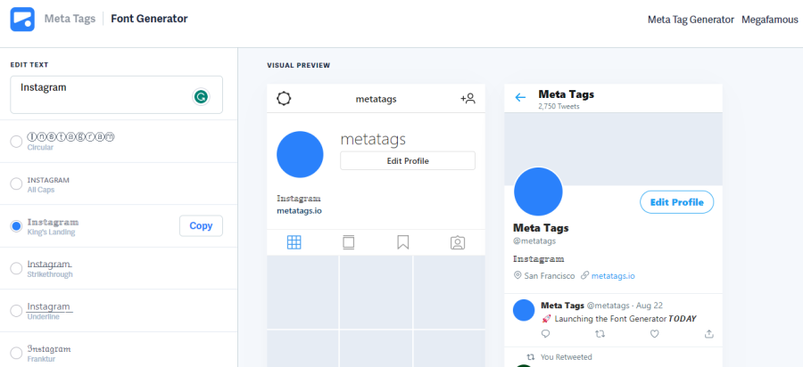
Task: Open the Meta Tag Generator link
Action: [x=691, y=20]
